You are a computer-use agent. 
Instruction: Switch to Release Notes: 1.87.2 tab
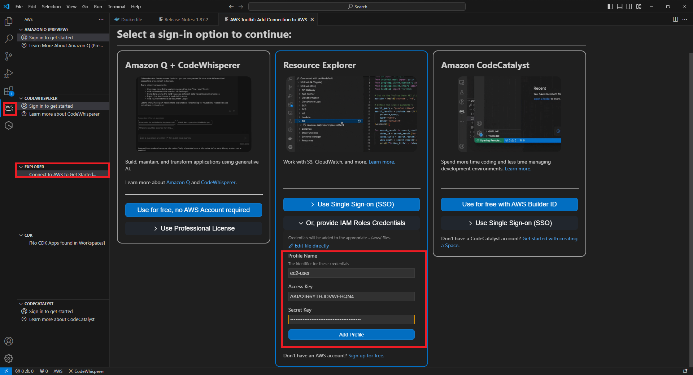(x=186, y=19)
